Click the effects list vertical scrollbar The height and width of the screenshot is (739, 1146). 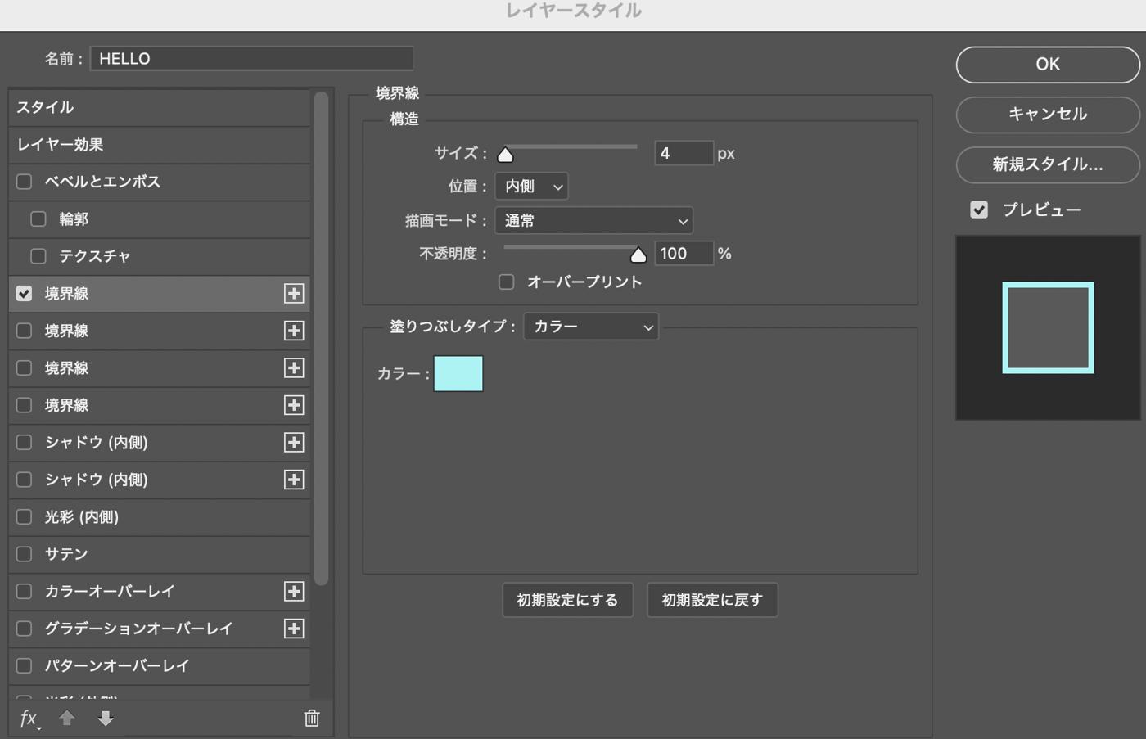pos(321,339)
